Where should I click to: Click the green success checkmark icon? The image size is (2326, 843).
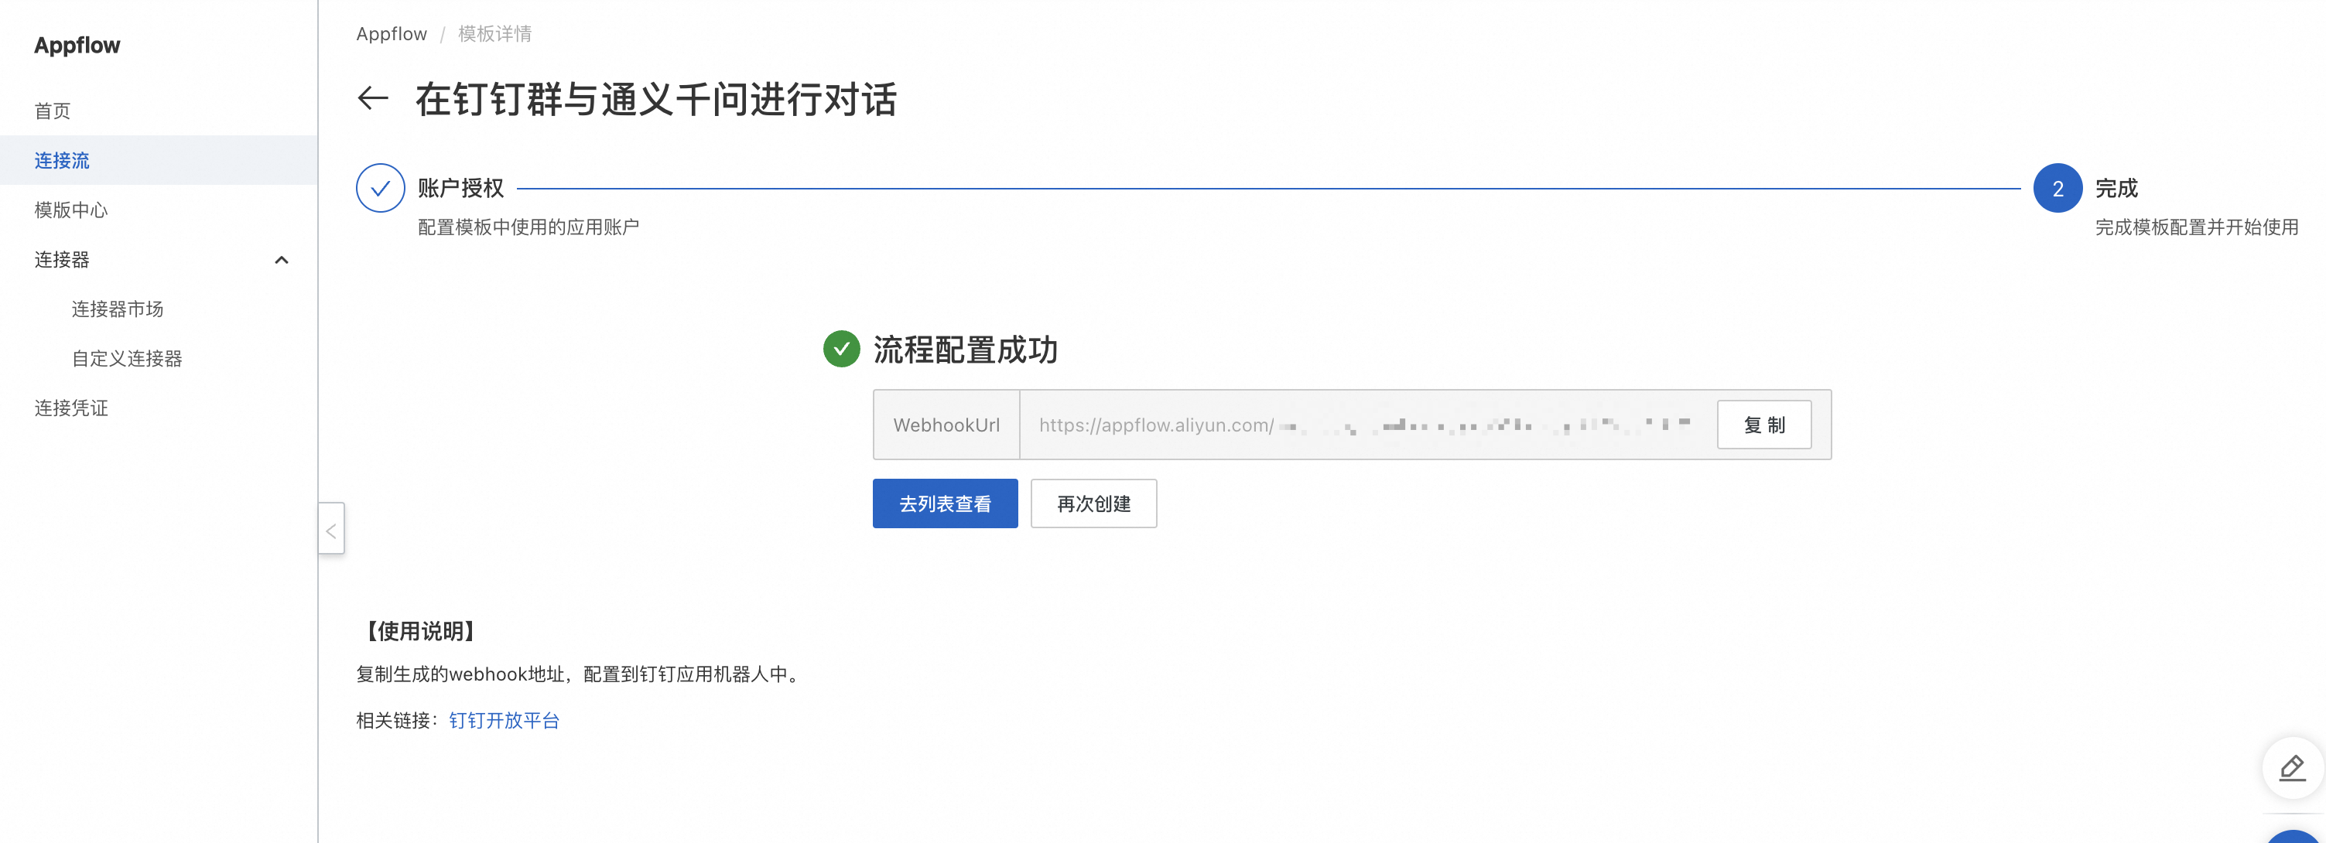pyautogui.click(x=840, y=348)
